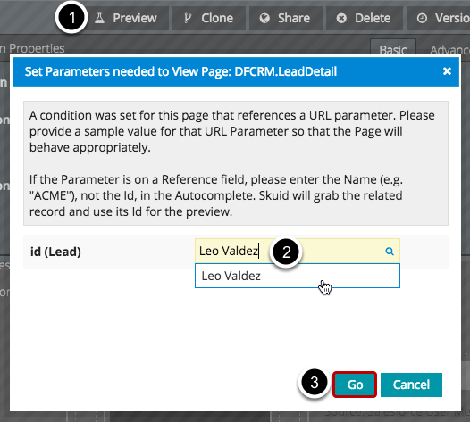Click the Delete circle-x icon
The image size is (470, 422).
coord(341,18)
